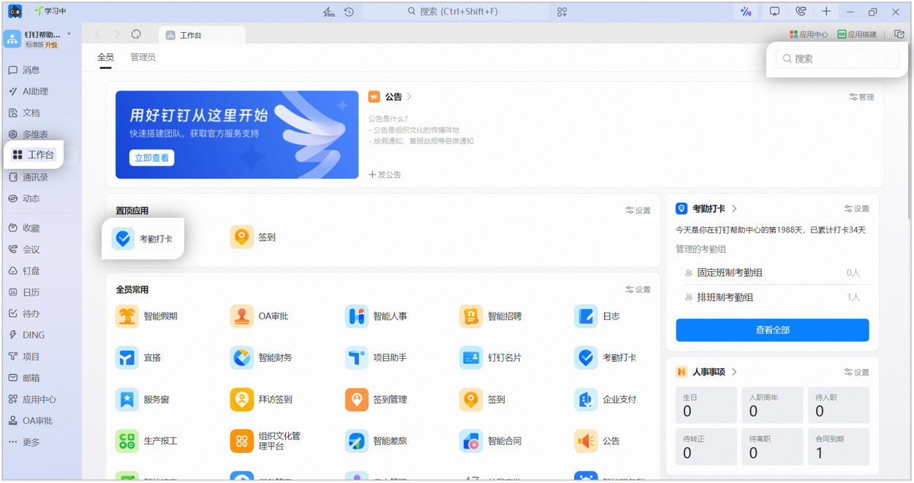The image size is (914, 483).
Task: Click the refresh page icon
Action: click(x=136, y=34)
